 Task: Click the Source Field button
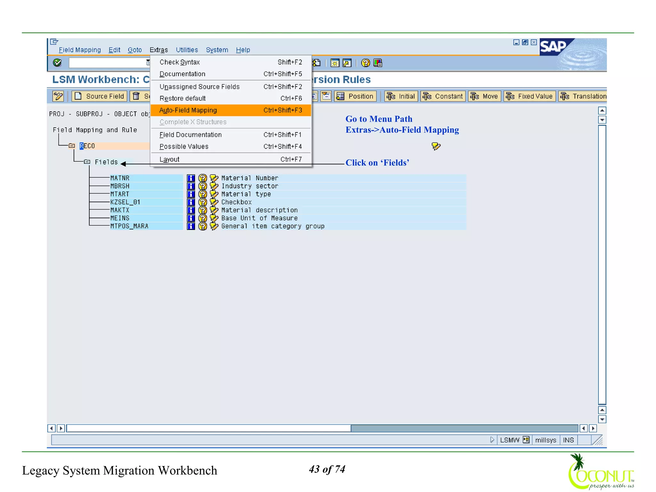click(99, 96)
